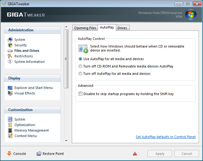Open Files and Drives section

pyautogui.click(x=27, y=51)
